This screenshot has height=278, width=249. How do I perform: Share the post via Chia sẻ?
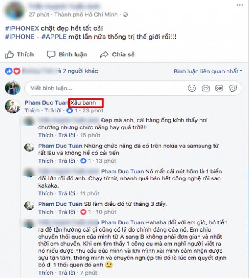[x=117, y=54]
